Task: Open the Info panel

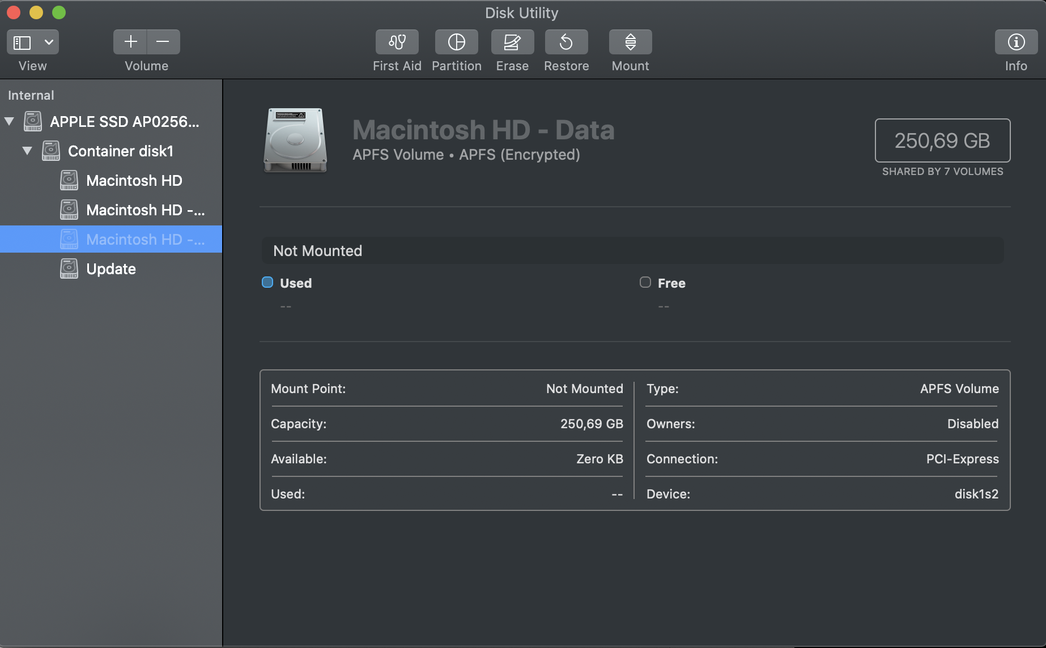Action: tap(1015, 42)
